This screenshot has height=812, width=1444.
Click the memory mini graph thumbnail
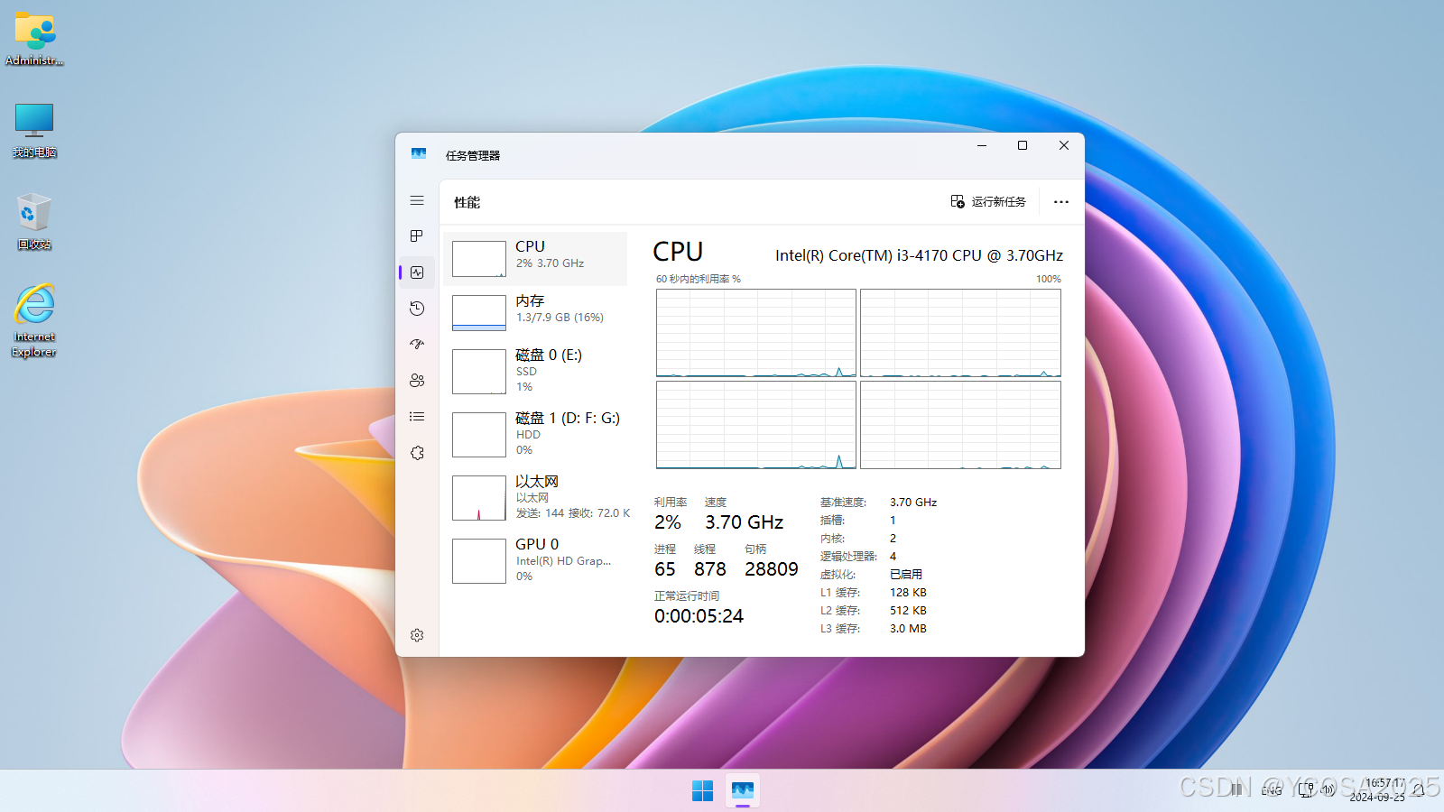[479, 313]
